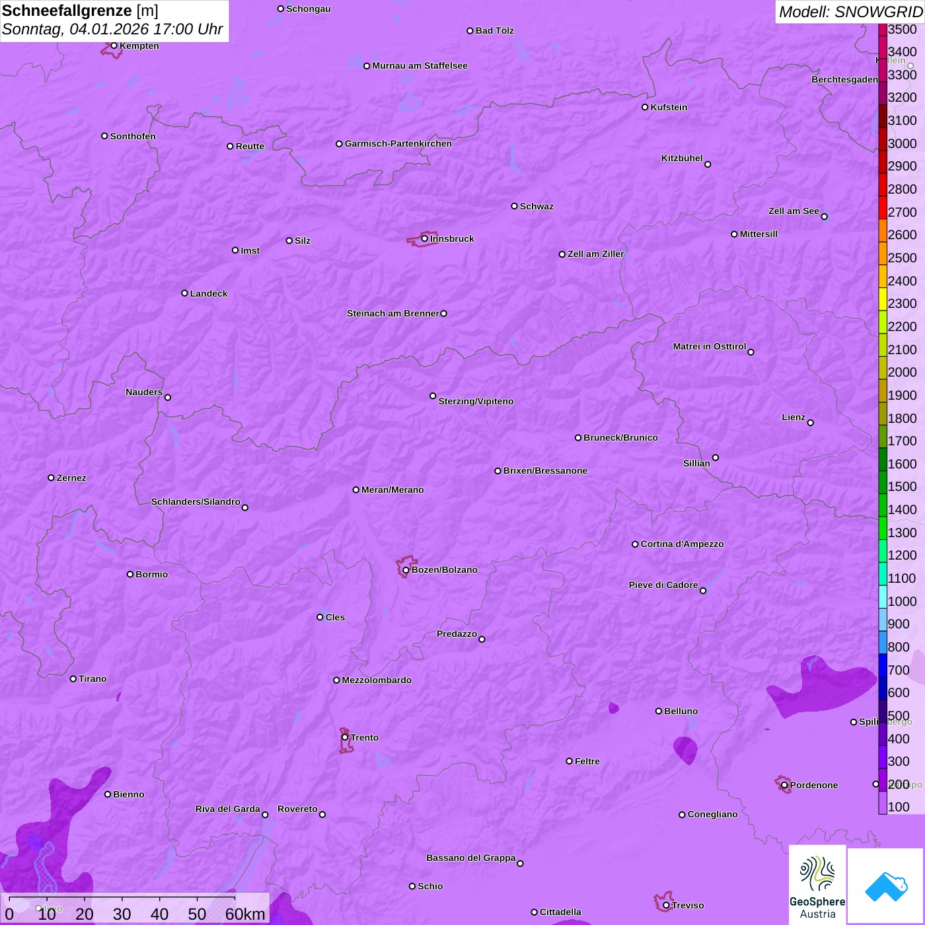
Task: Click the Predazzo label
Action: tap(457, 634)
